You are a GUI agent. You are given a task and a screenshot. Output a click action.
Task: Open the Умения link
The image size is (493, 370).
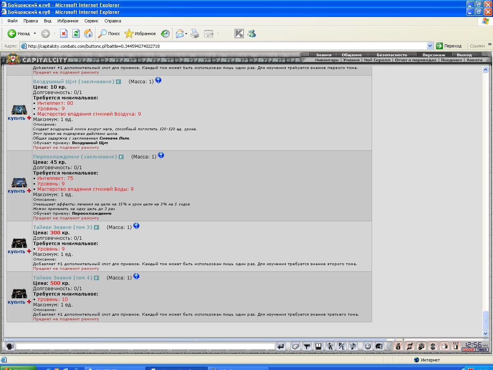[x=351, y=60]
